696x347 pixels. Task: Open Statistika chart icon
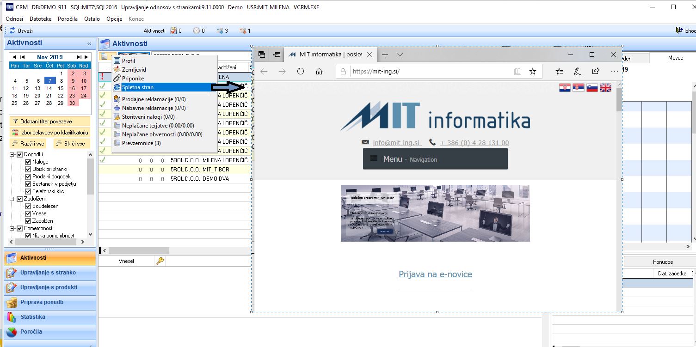(x=12, y=317)
